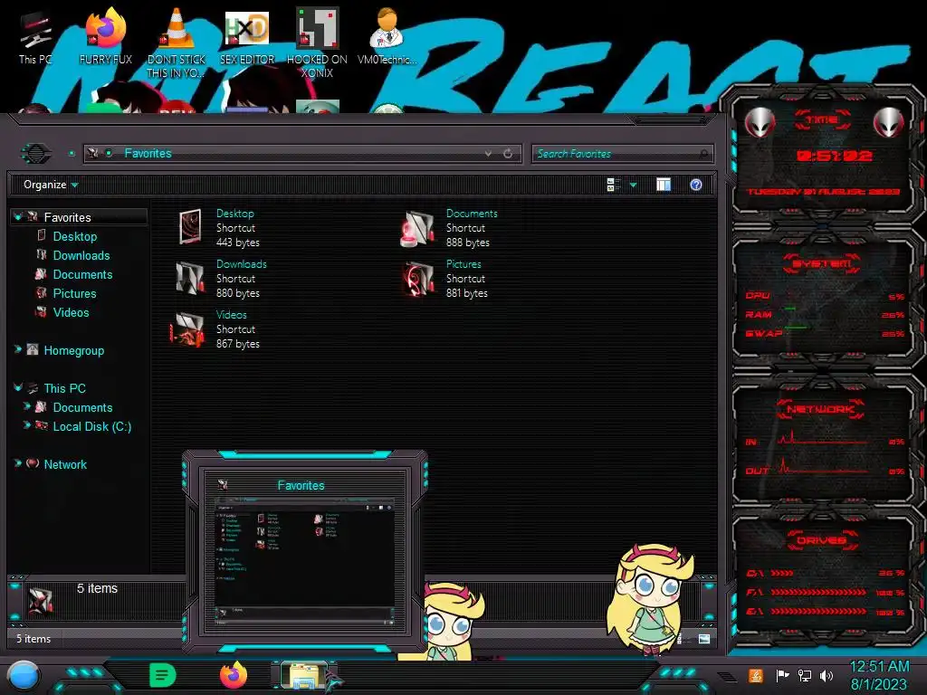The height and width of the screenshot is (695, 927).
Task: Expand the Network tree node
Action: [x=18, y=464]
